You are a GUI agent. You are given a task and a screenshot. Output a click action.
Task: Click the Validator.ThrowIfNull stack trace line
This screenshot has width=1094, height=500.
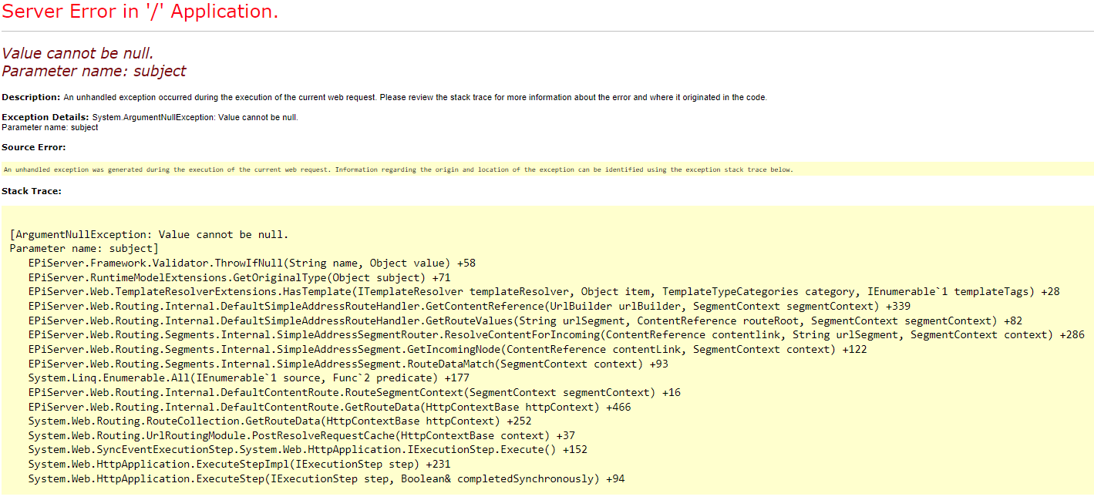coord(251,263)
